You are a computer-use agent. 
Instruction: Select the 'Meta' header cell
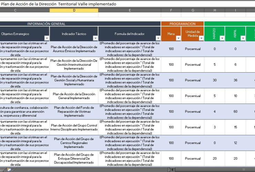(x=171, y=34)
